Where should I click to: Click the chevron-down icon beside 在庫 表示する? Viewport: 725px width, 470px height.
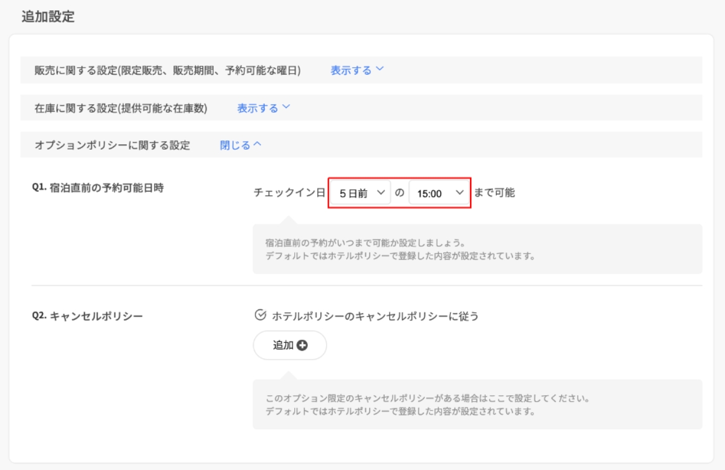(286, 107)
